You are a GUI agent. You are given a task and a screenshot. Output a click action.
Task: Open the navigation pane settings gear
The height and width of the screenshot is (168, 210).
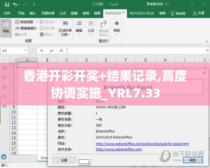(4, 157)
